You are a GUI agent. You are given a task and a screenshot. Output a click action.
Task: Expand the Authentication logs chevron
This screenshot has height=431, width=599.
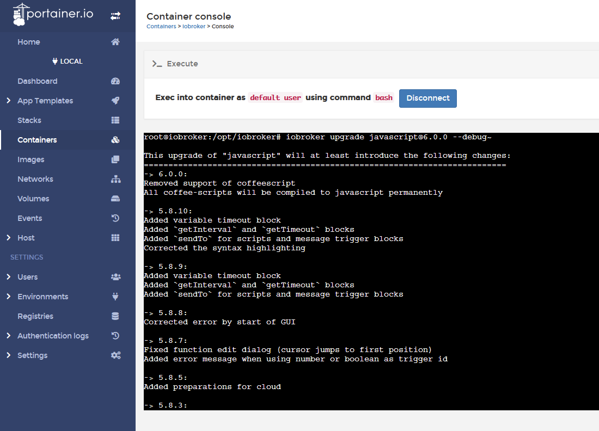point(8,336)
